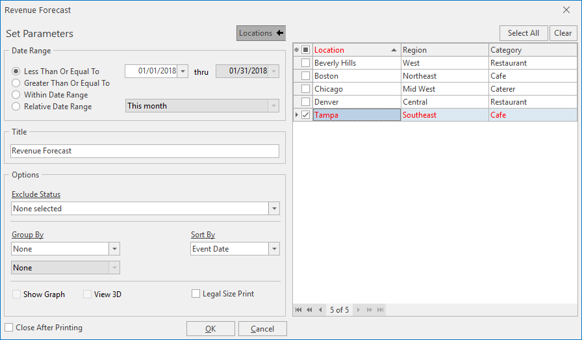The image size is (582, 340).
Task: Check the Chicago location
Action: click(x=305, y=89)
